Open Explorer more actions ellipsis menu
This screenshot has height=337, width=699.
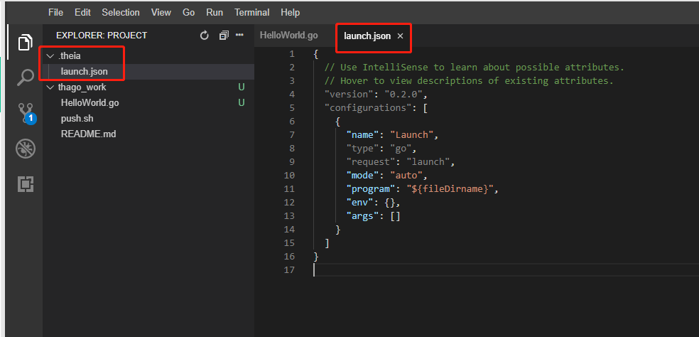pos(239,36)
